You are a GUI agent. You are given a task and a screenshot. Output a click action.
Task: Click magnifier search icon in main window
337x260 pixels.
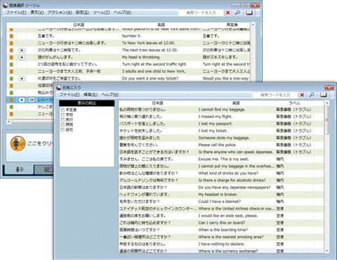(237, 13)
